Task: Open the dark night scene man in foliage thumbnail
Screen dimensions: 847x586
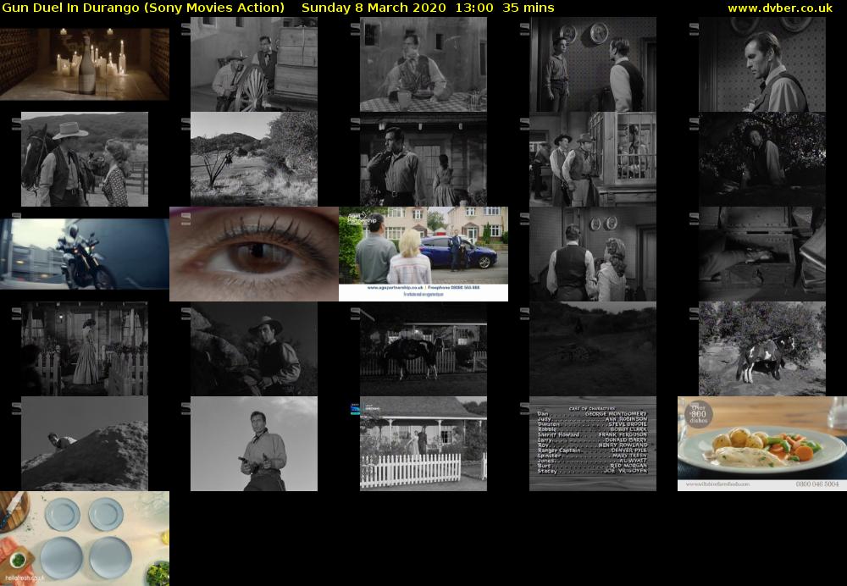Action: coord(762,159)
